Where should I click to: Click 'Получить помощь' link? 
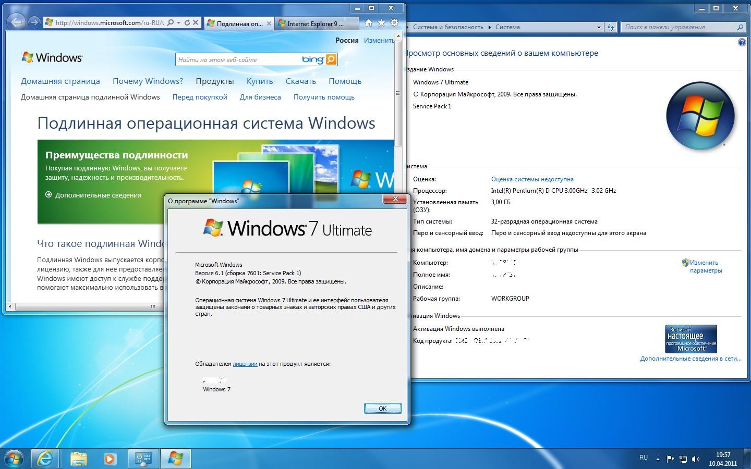[324, 97]
